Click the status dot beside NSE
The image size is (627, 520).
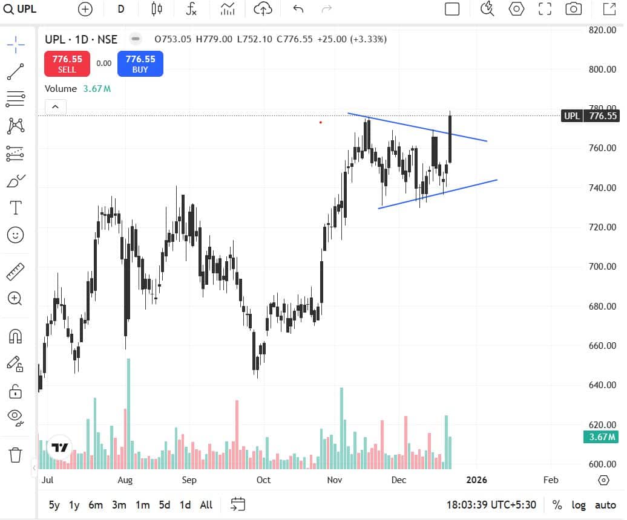tap(136, 39)
